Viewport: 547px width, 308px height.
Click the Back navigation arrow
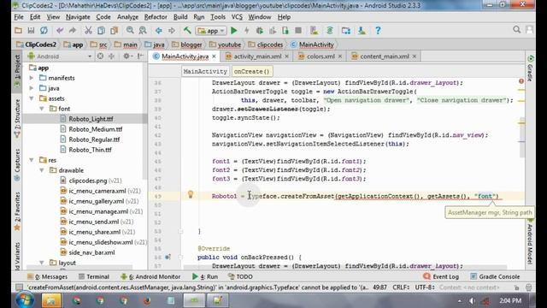[x=159, y=31]
